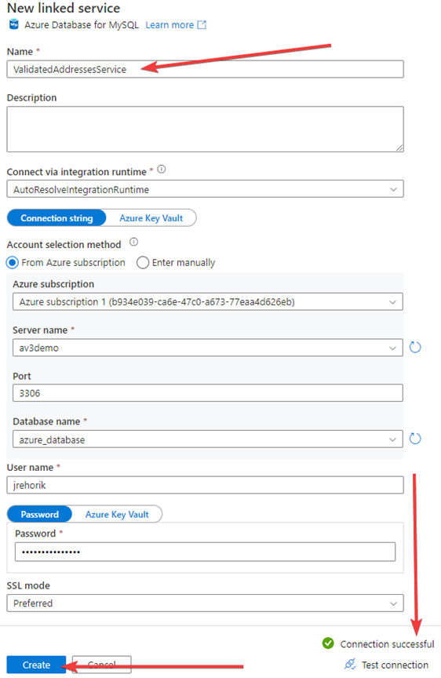Click the Create button

pyautogui.click(x=36, y=665)
